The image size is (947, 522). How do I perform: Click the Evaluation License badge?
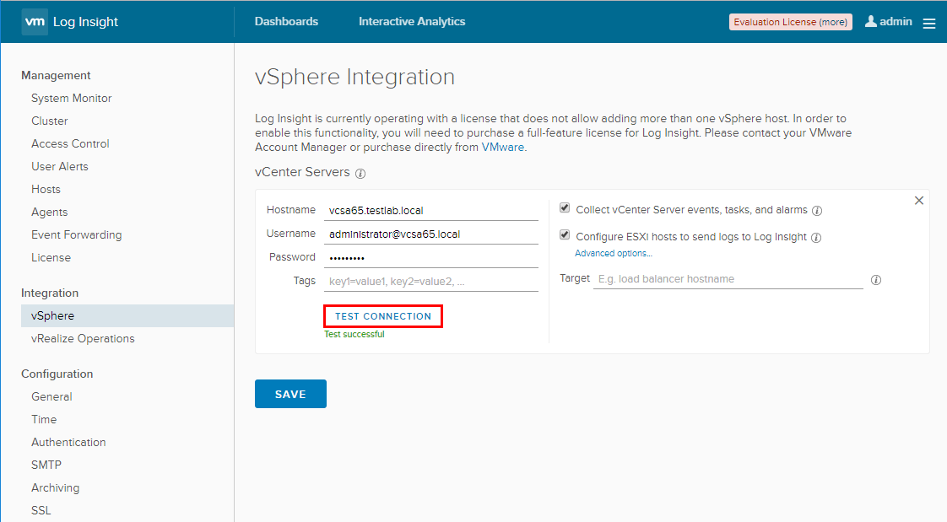tap(790, 22)
